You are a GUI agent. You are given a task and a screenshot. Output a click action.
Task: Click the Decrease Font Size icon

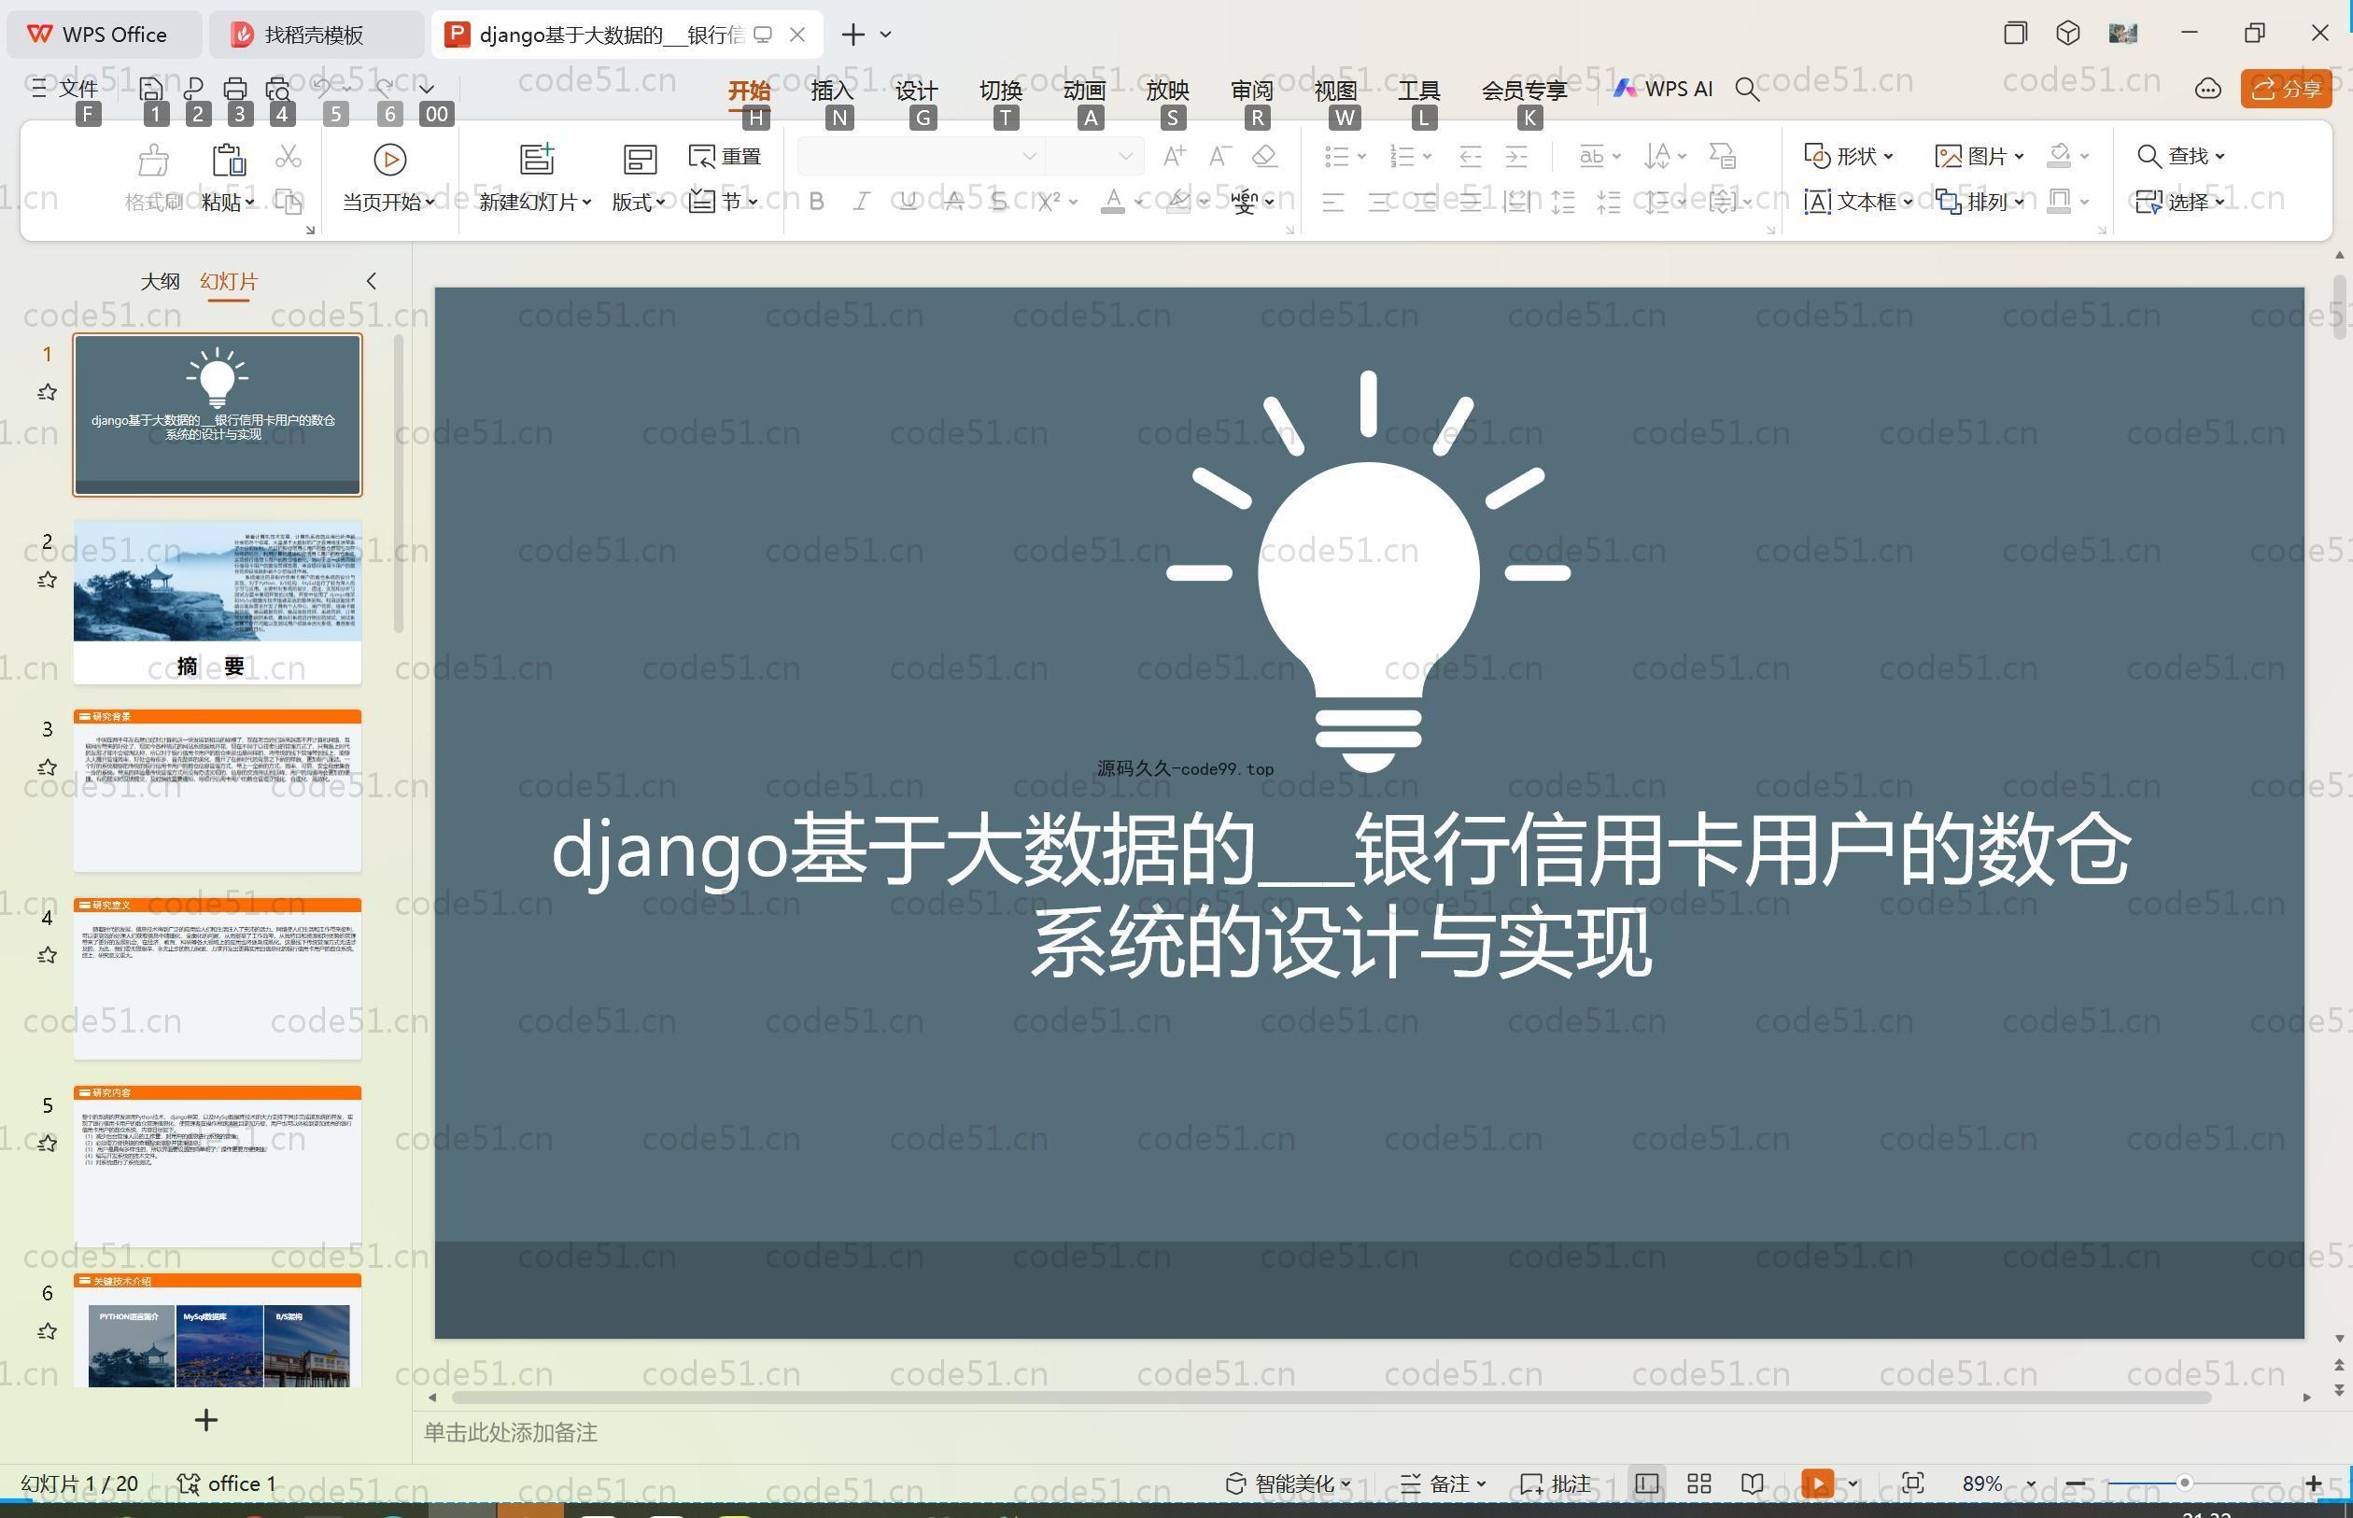1219,156
